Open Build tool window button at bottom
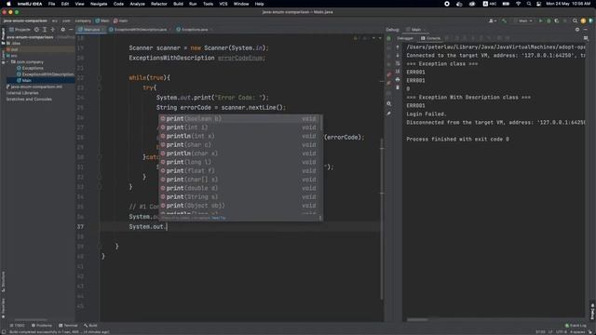The width and height of the screenshot is (596, 335). tap(91, 326)
